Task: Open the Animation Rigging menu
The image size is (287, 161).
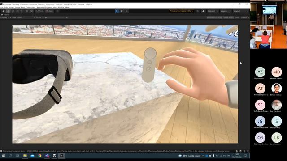Action: pos(44,8)
